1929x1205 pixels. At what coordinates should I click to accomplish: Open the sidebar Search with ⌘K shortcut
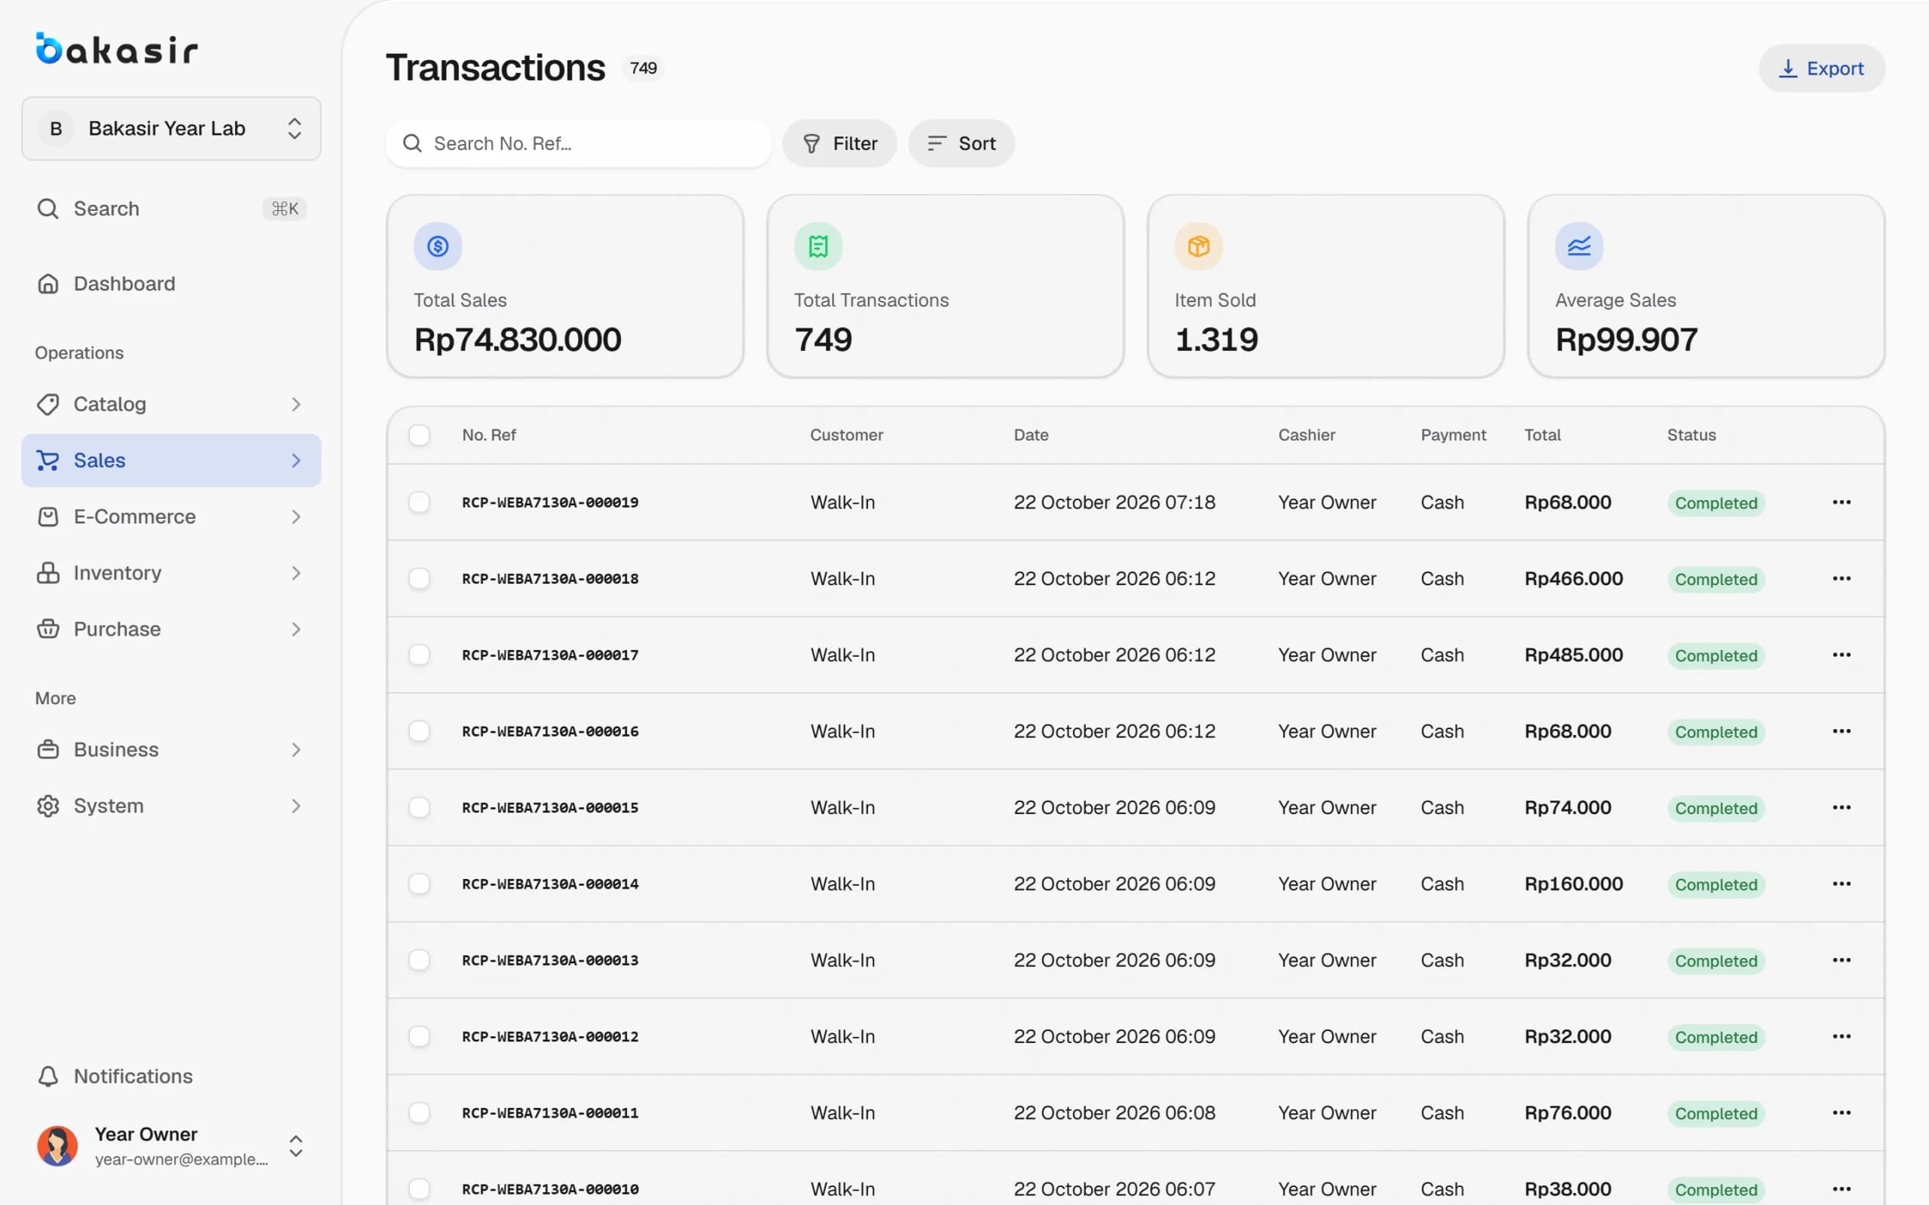[171, 209]
